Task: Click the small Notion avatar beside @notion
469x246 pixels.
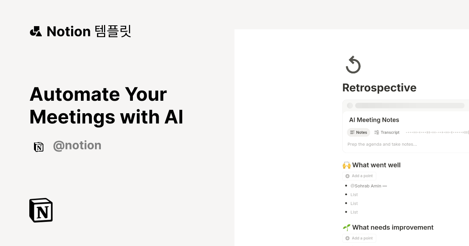Action: 39,147
